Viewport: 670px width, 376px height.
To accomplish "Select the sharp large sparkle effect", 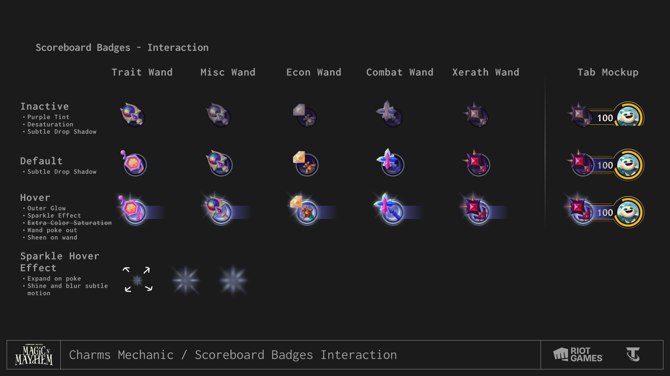I will [x=186, y=280].
